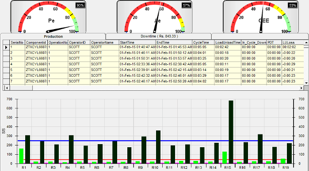The height and width of the screenshot is (171, 309).
Task: Click the R12 axis label
Action: click(184, 167)
